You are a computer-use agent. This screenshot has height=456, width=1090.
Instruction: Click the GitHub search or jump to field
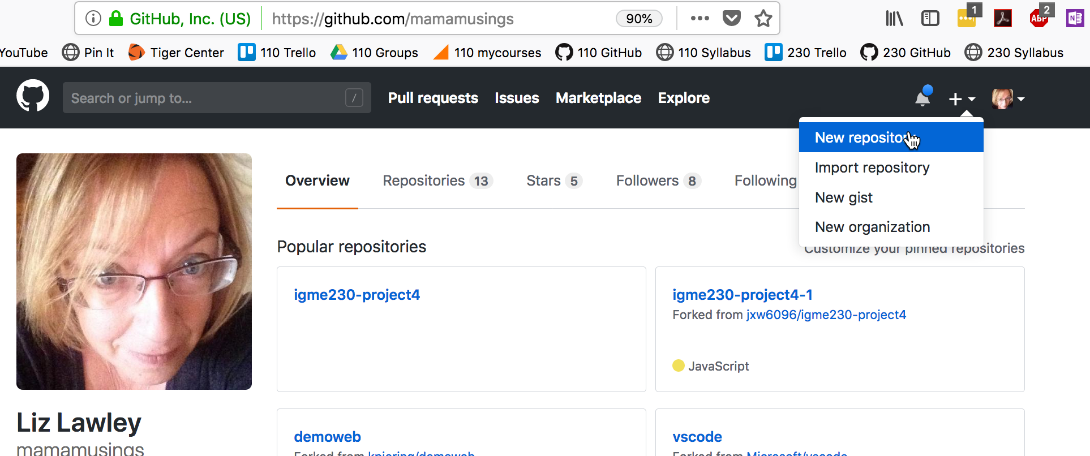click(217, 98)
